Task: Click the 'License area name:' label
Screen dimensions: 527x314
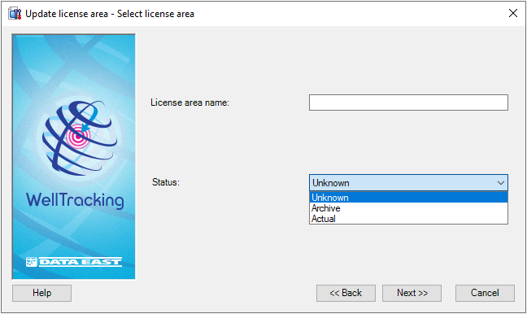Action: coord(189,102)
